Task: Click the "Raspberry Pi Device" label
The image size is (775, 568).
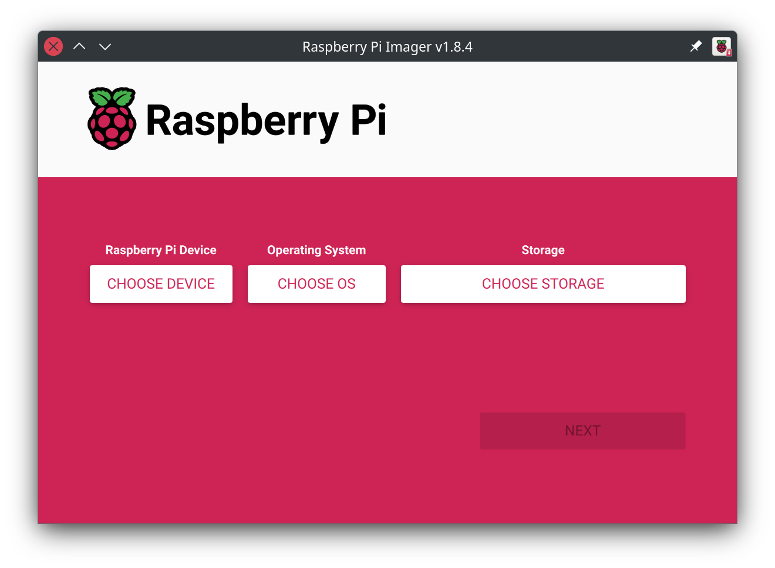Action: tap(161, 250)
